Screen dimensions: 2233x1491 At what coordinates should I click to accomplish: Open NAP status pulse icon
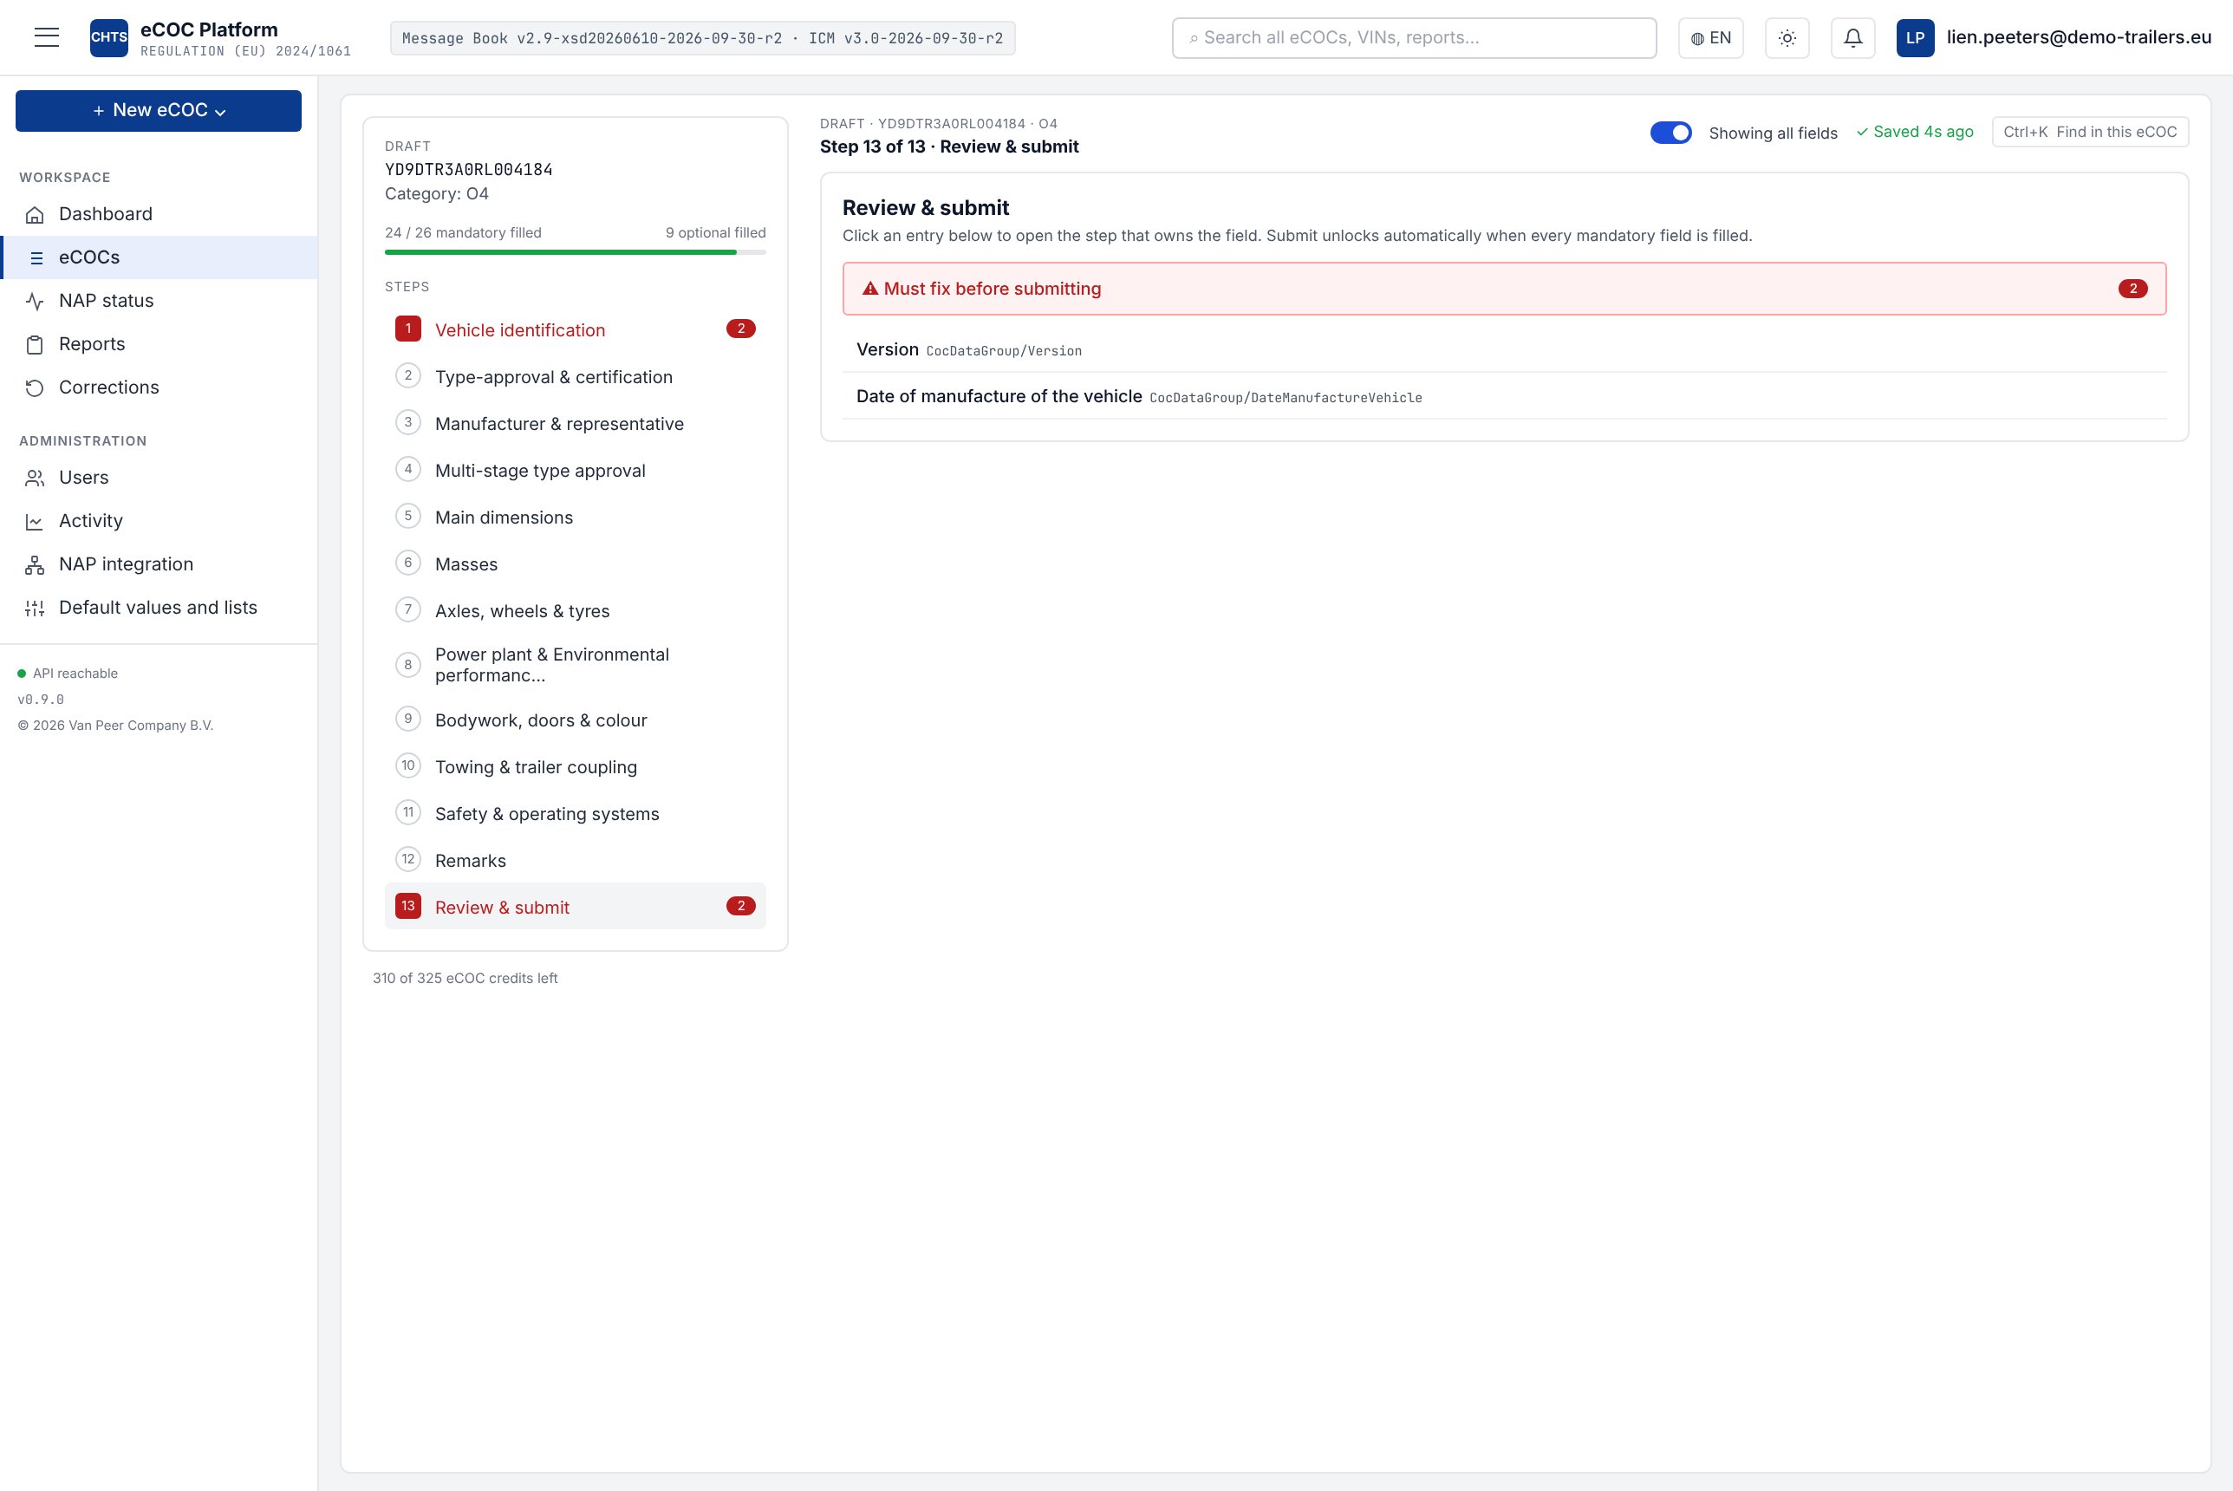pos(36,302)
